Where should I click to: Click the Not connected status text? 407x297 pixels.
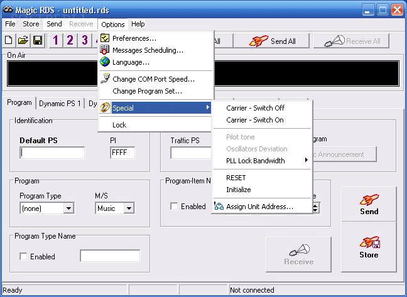(252, 290)
